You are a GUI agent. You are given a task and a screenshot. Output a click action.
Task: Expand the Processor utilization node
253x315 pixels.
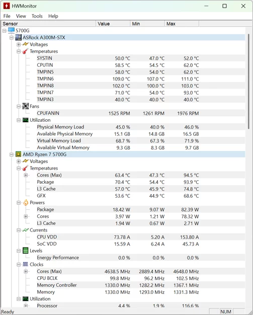pyautogui.click(x=26, y=305)
